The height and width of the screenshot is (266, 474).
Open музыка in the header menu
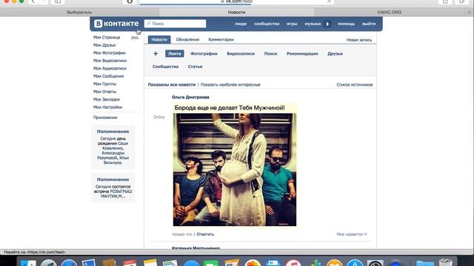[x=313, y=24]
